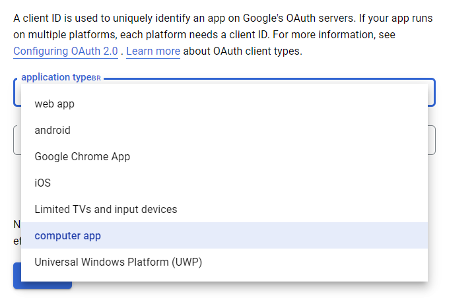Select iOS application type
Image resolution: width=476 pixels, height=300 pixels.
pyautogui.click(x=224, y=183)
